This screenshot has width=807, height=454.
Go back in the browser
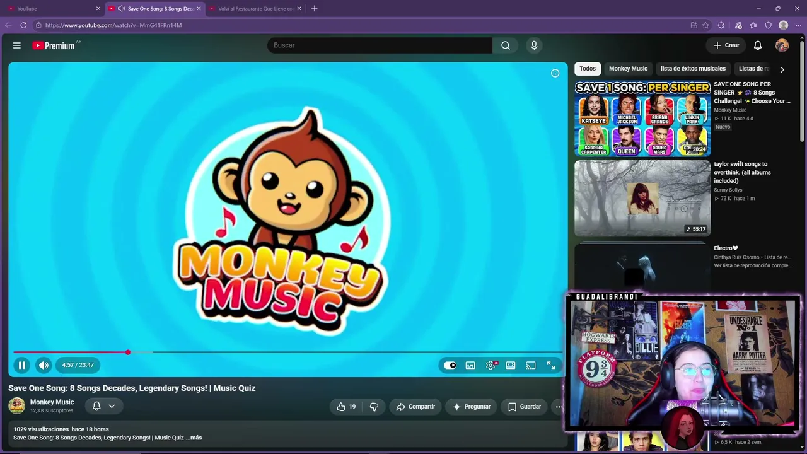[8, 25]
